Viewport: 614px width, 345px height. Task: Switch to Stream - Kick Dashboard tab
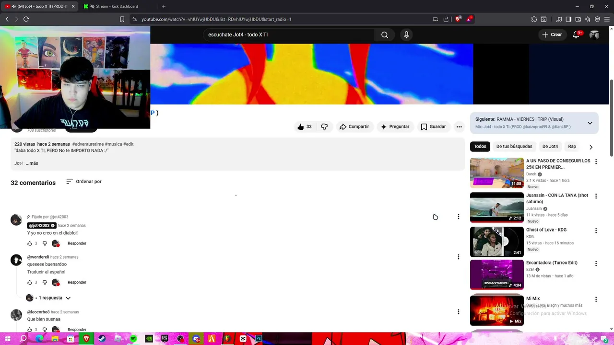coord(117,6)
